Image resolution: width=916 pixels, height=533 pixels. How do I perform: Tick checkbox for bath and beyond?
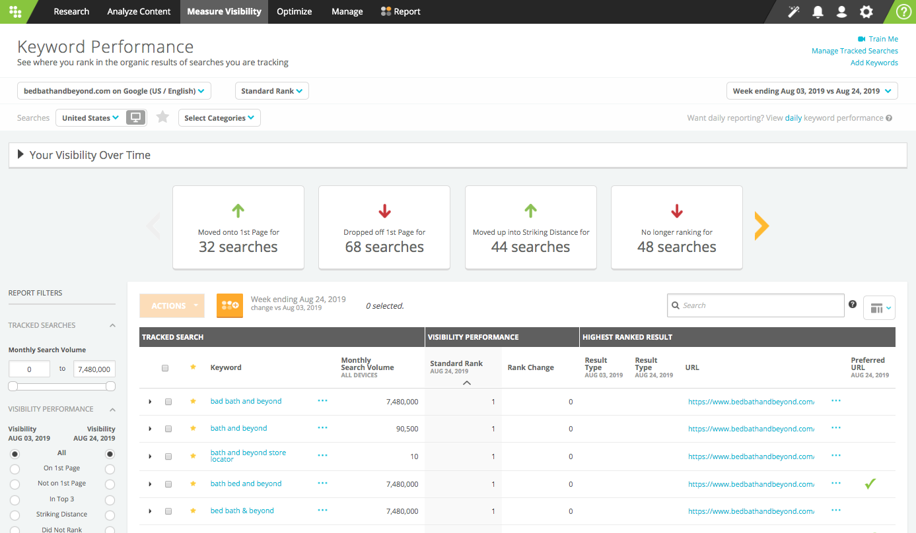pyautogui.click(x=168, y=429)
